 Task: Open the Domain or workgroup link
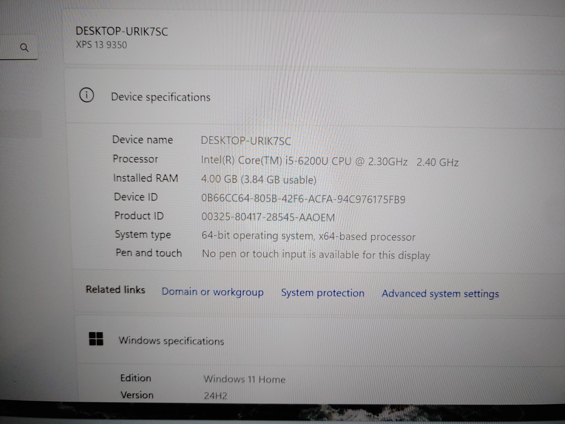[212, 292]
